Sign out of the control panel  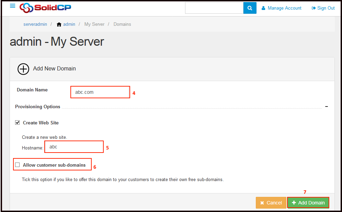coord(323,8)
